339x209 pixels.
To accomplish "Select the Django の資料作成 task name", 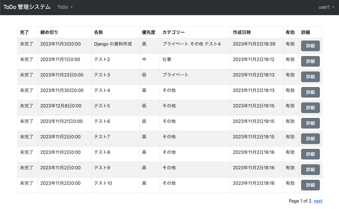I will tap(113, 44).
